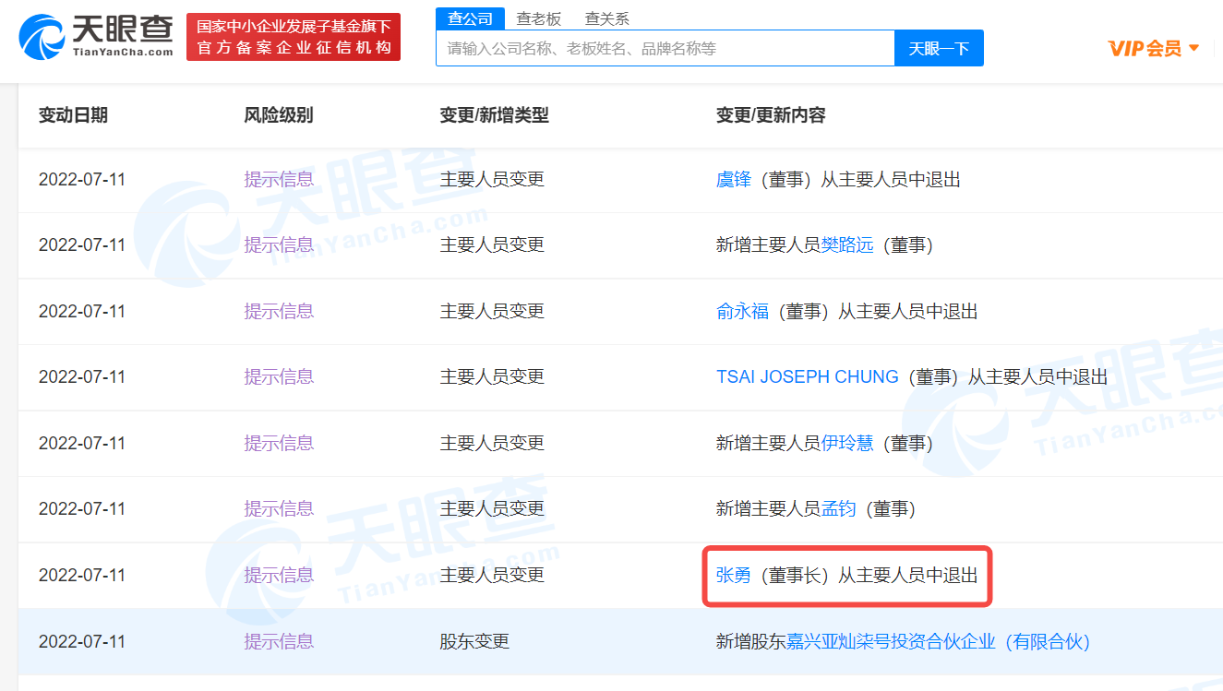Click the 天眼一下 search button
Image resolution: width=1223 pixels, height=691 pixels.
click(939, 48)
